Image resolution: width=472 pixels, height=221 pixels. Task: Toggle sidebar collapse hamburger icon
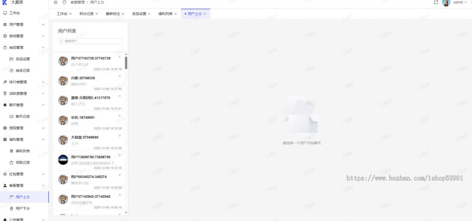56,2
